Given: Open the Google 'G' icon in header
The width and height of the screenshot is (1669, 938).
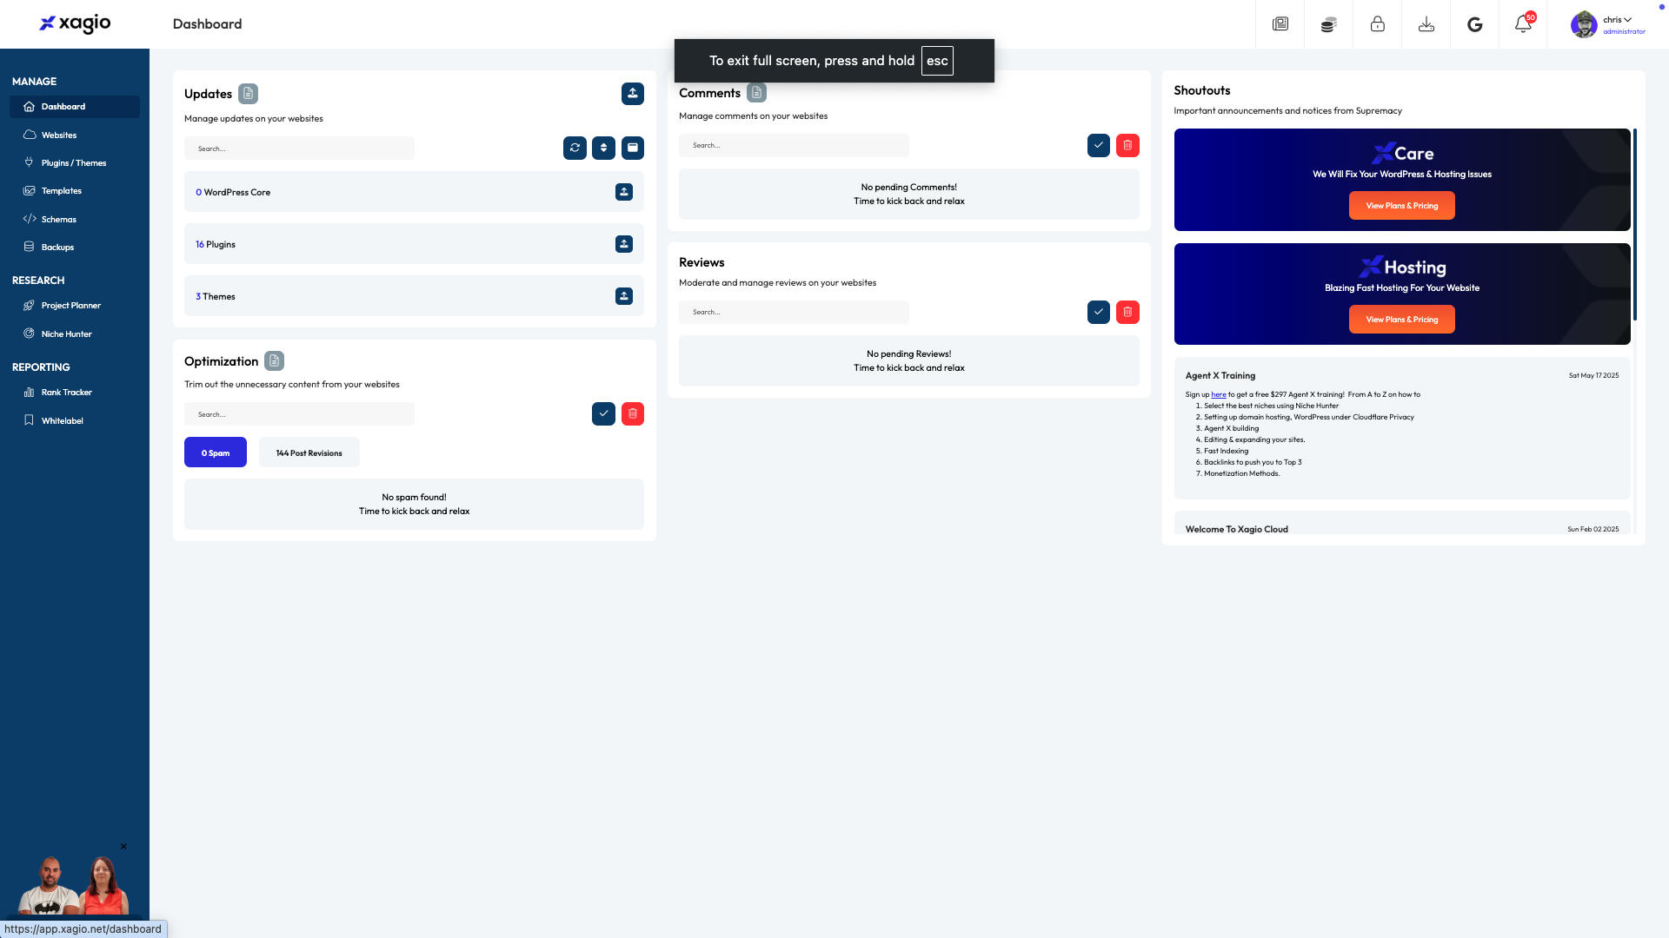Looking at the screenshot, I should coord(1474,24).
